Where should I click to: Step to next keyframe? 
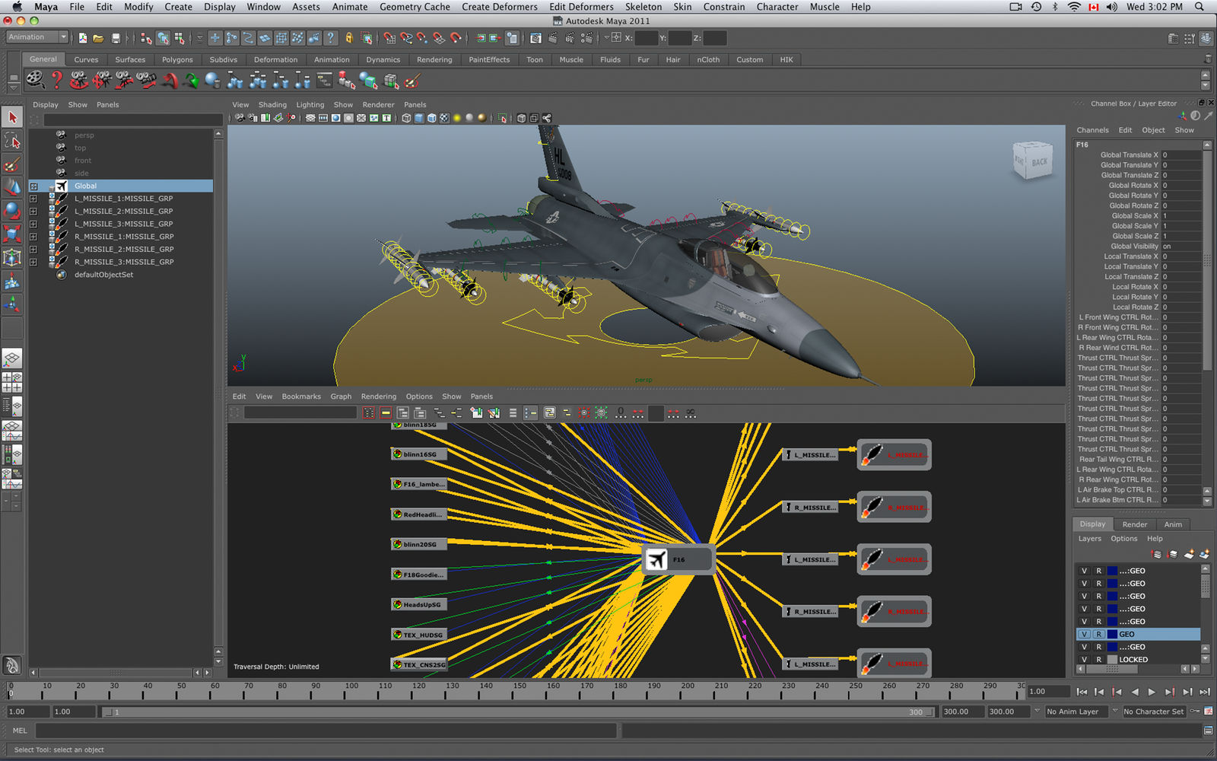tap(1169, 692)
